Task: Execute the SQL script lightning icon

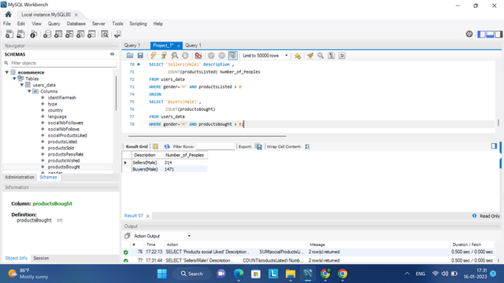Action: (x=154, y=56)
